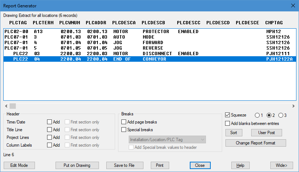299x172 pixels.
Task: Click the horizontal scrollbar thumb
Action: 13,106
